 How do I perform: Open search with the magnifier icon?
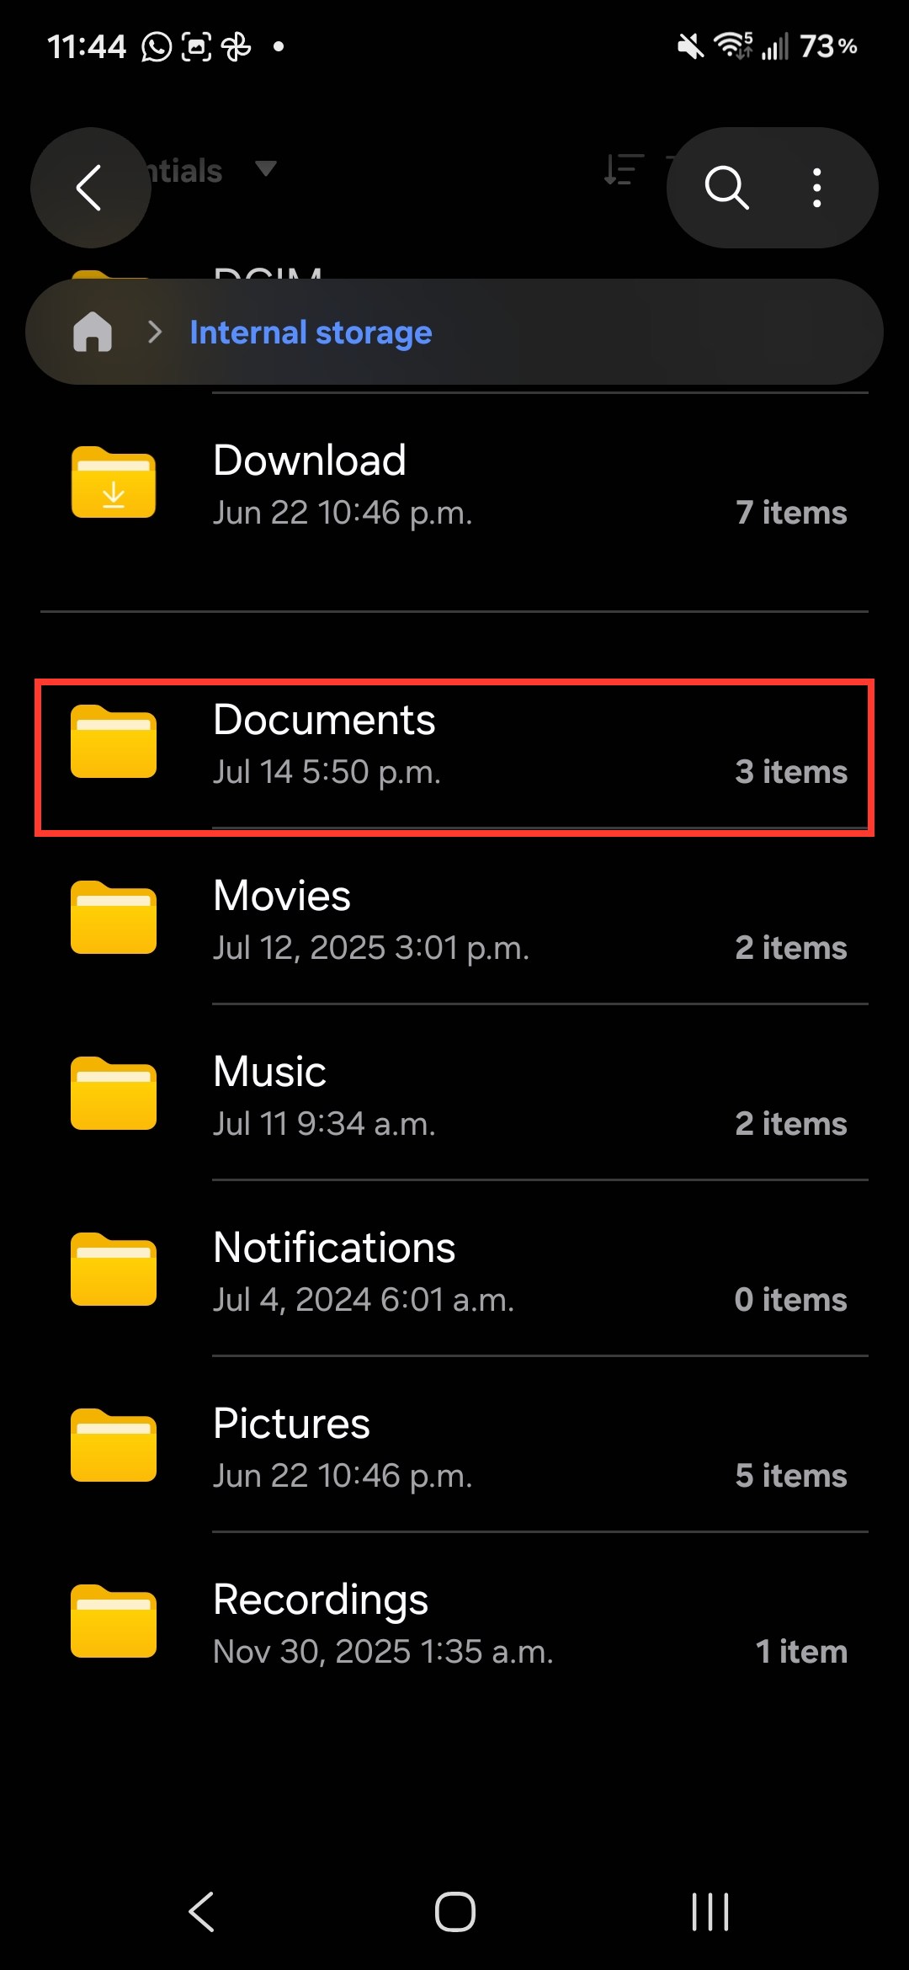click(726, 187)
